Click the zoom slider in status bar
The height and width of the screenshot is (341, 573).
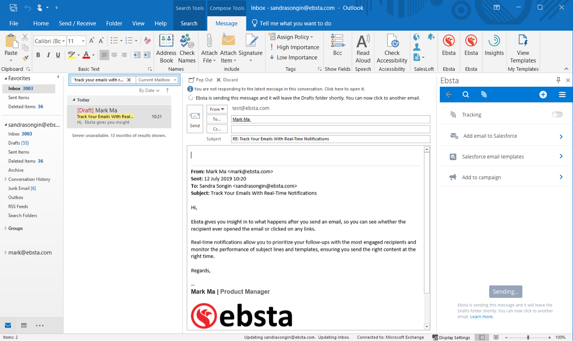pos(528,337)
